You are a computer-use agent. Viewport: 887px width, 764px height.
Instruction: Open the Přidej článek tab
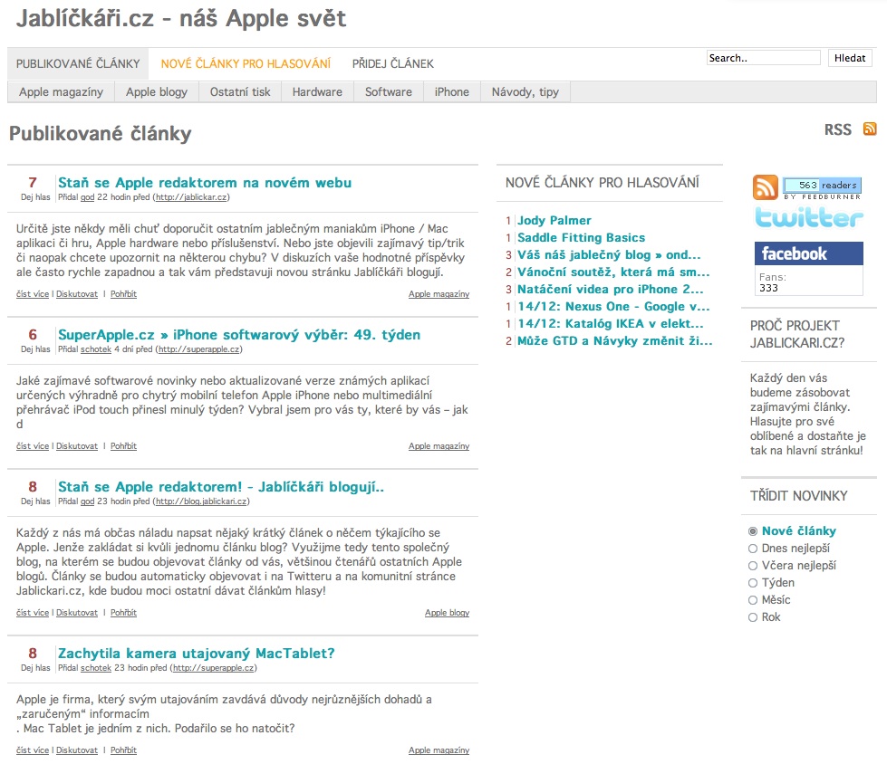(x=393, y=64)
